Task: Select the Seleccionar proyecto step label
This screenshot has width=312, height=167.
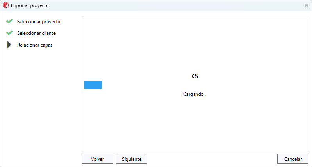Action: tap(39, 22)
